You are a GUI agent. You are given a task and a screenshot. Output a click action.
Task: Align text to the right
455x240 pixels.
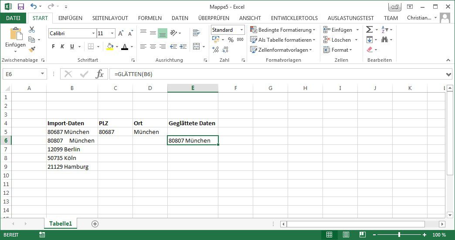pyautogui.click(x=163, y=47)
